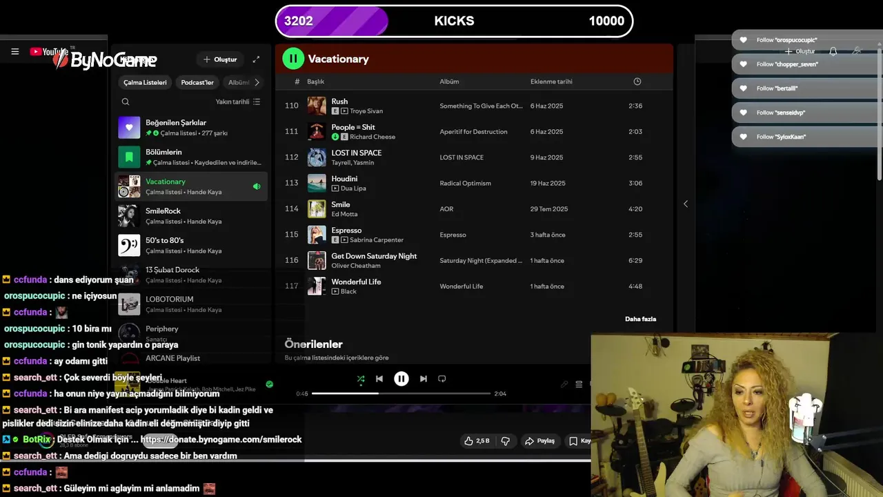Expand the list with Daha fazla
The width and height of the screenshot is (883, 497).
click(x=640, y=319)
